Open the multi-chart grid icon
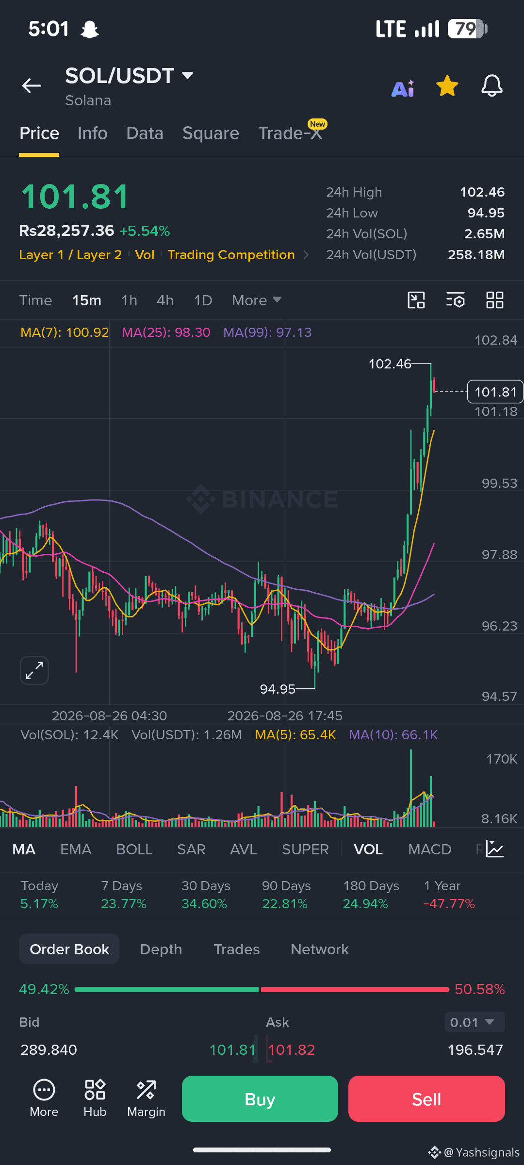Screen dimensions: 524x1165 coord(495,300)
